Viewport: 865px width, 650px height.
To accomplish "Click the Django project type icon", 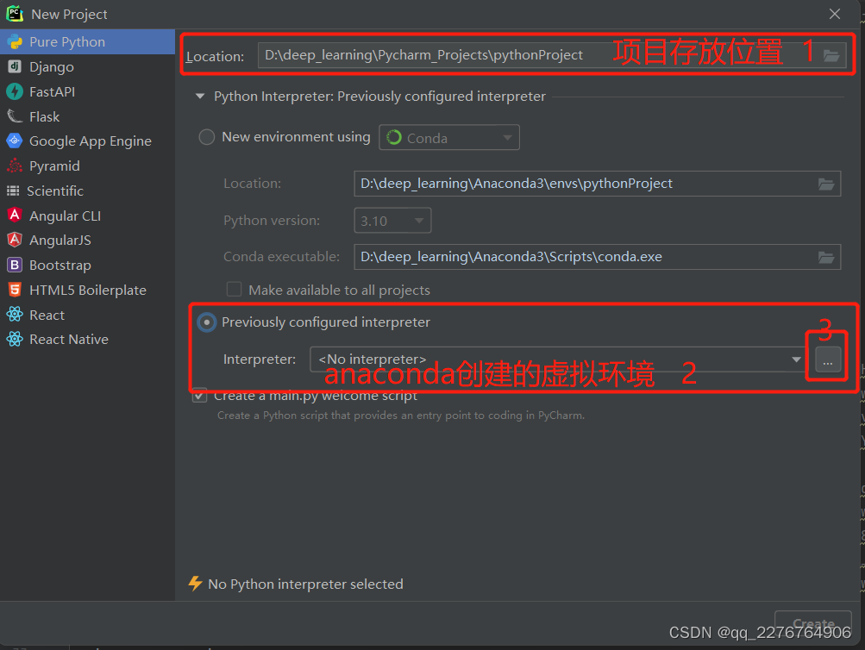I will pyautogui.click(x=15, y=66).
